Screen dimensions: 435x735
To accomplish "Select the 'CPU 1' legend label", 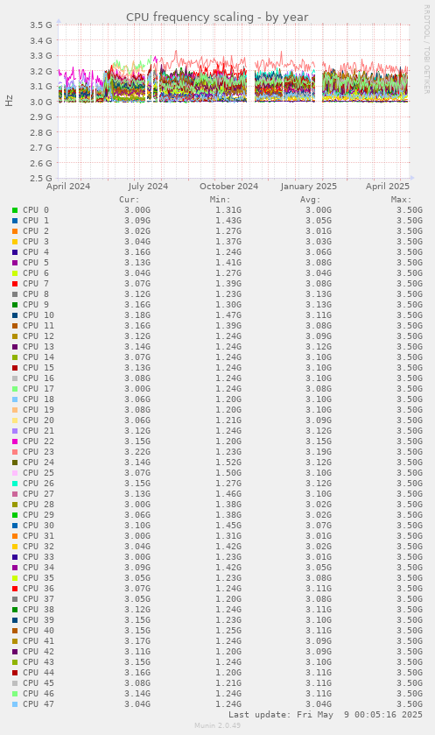I will [36, 220].
